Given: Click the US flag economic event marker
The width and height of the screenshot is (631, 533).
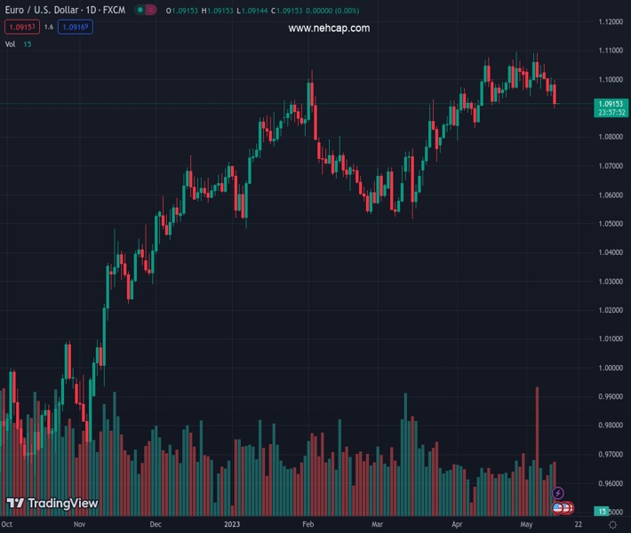Looking at the screenshot, I should (559, 508).
